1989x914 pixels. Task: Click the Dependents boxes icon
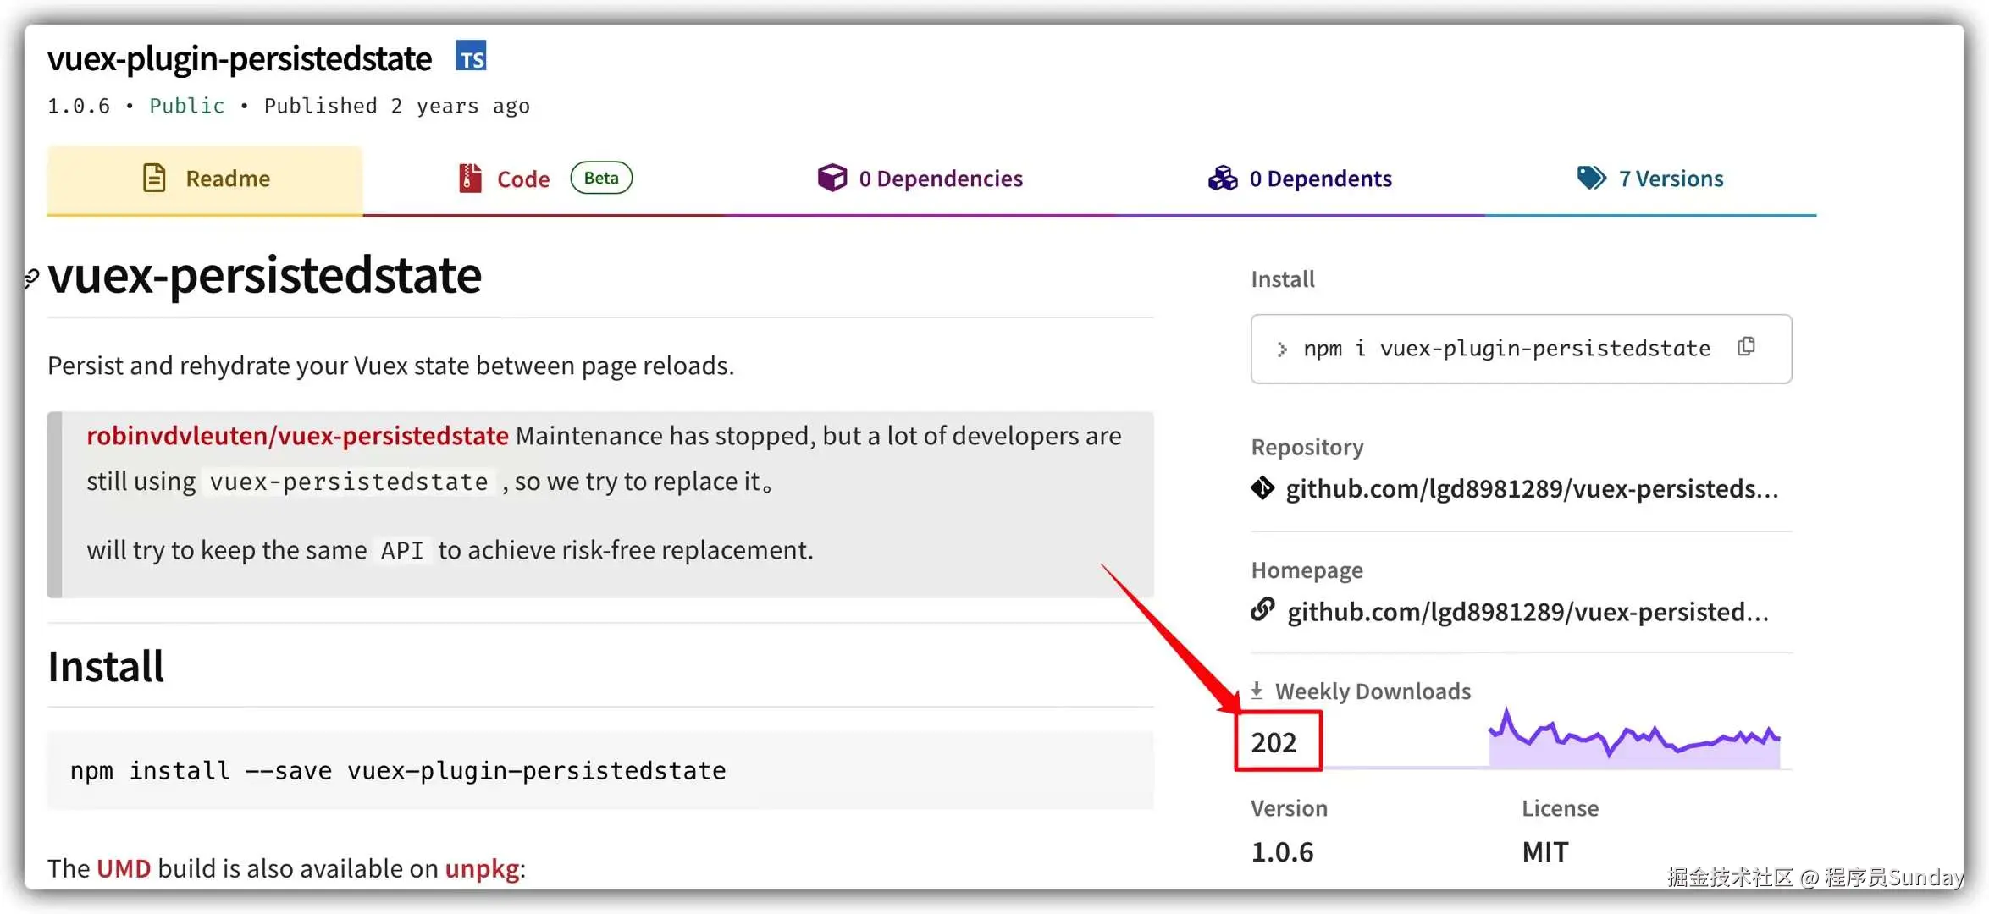[x=1223, y=178]
